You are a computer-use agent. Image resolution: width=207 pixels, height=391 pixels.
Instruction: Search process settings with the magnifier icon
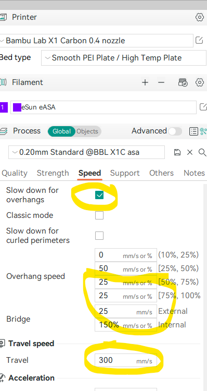202,152
